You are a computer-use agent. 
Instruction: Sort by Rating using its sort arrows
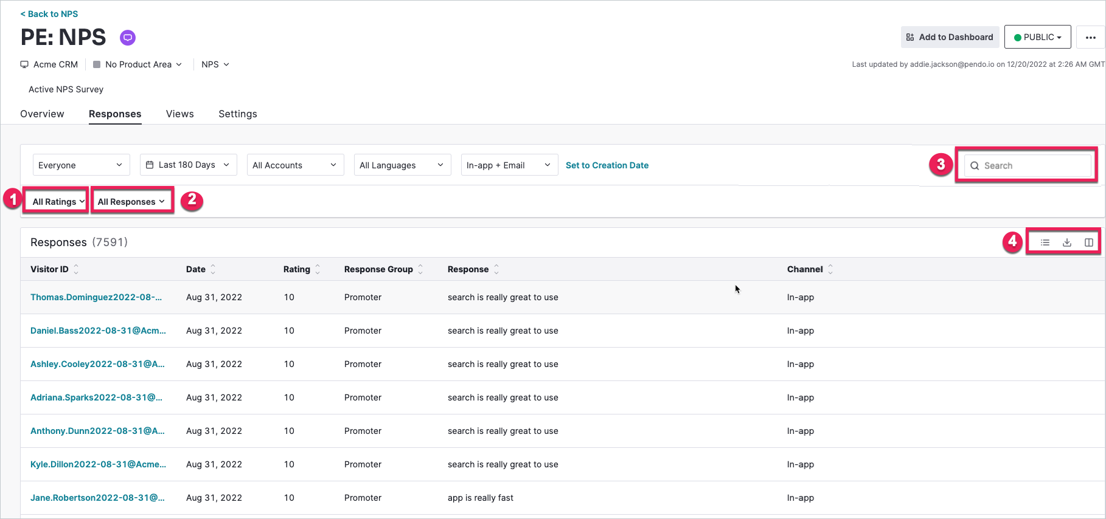click(x=318, y=269)
